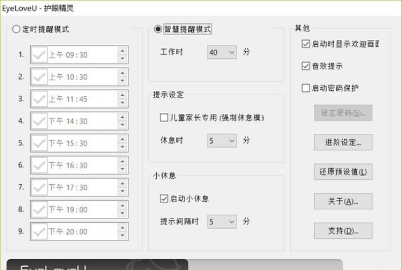Toggle the 启动小休息 checkbox
The height and width of the screenshot is (270, 402).
tap(164, 198)
